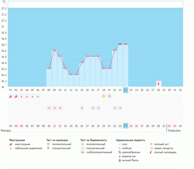The image size is (194, 169).
Task: Click positive ovulation test legend icon
Action: (48, 144)
